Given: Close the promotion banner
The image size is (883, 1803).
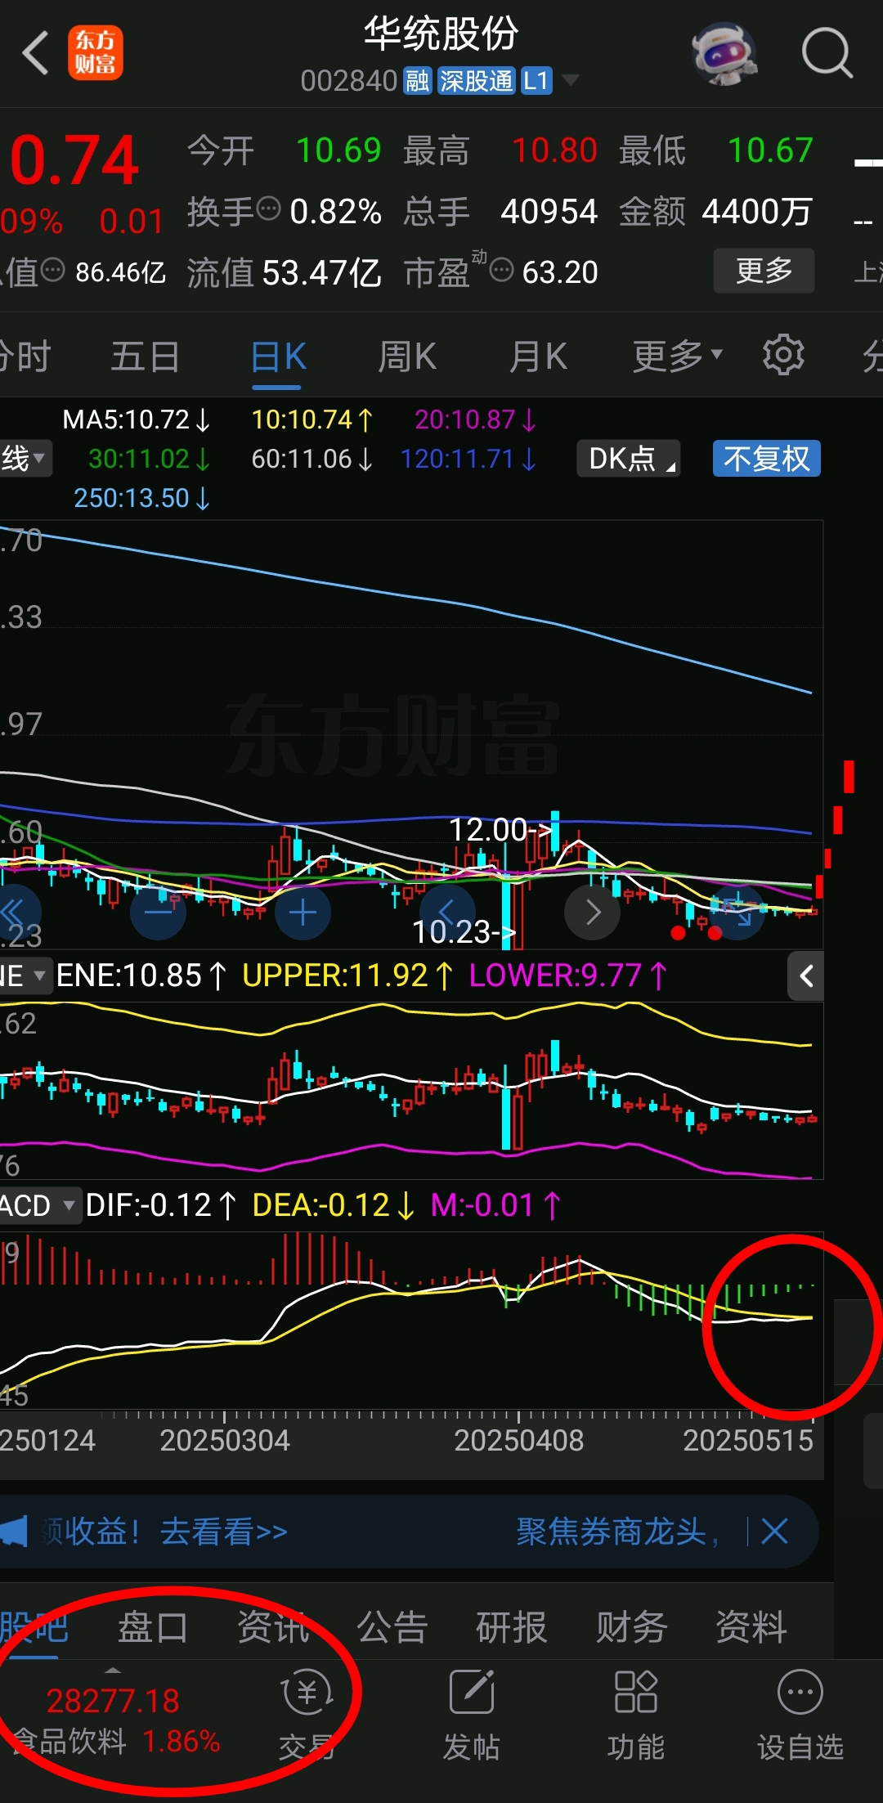Looking at the screenshot, I should 774,1531.
